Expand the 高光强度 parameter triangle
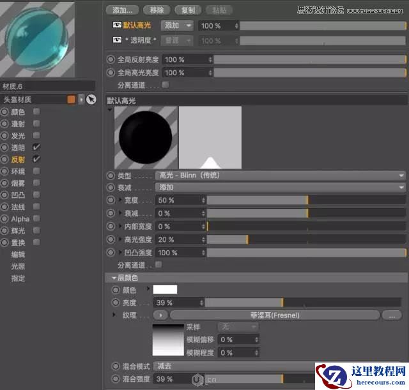The height and width of the screenshot is (390, 409). coord(120,239)
